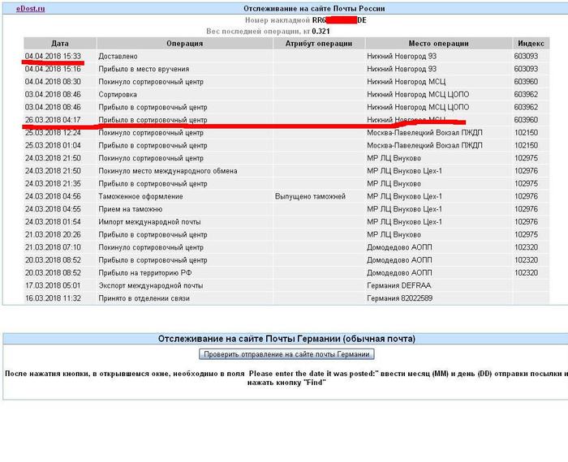Viewport: 568px width, 462px height.
Task: Select the Атрибут операции column header
Action: pyautogui.click(x=318, y=44)
